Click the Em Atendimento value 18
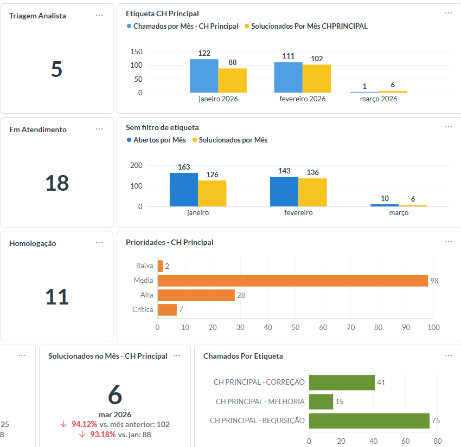 (x=57, y=183)
